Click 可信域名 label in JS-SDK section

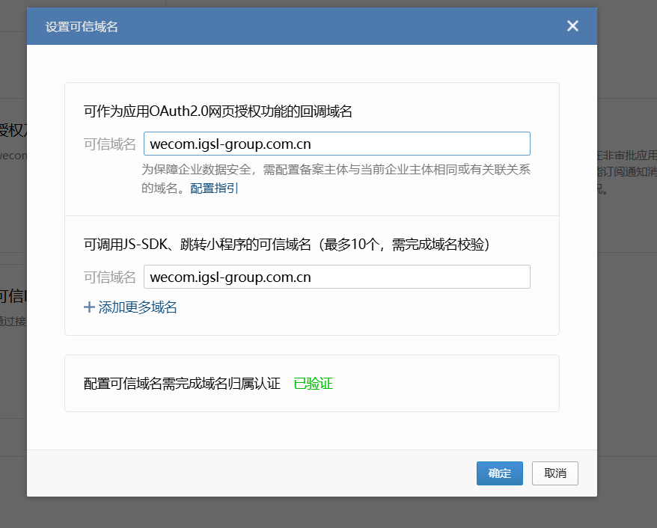pos(110,277)
